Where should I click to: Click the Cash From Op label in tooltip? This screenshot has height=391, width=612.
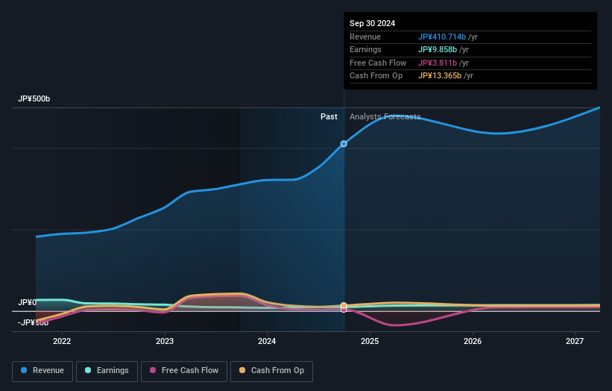[x=376, y=76]
